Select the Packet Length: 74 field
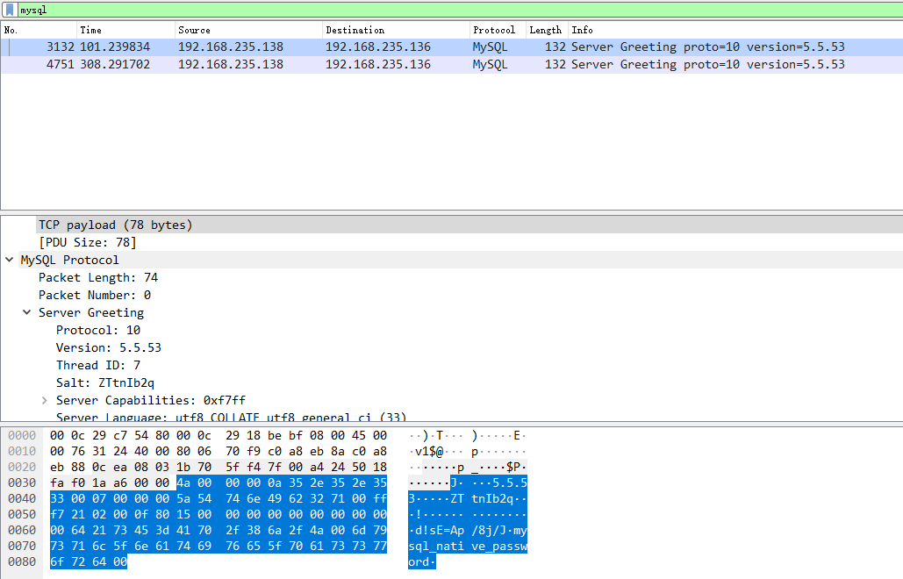Image resolution: width=903 pixels, height=579 pixels. [x=97, y=277]
